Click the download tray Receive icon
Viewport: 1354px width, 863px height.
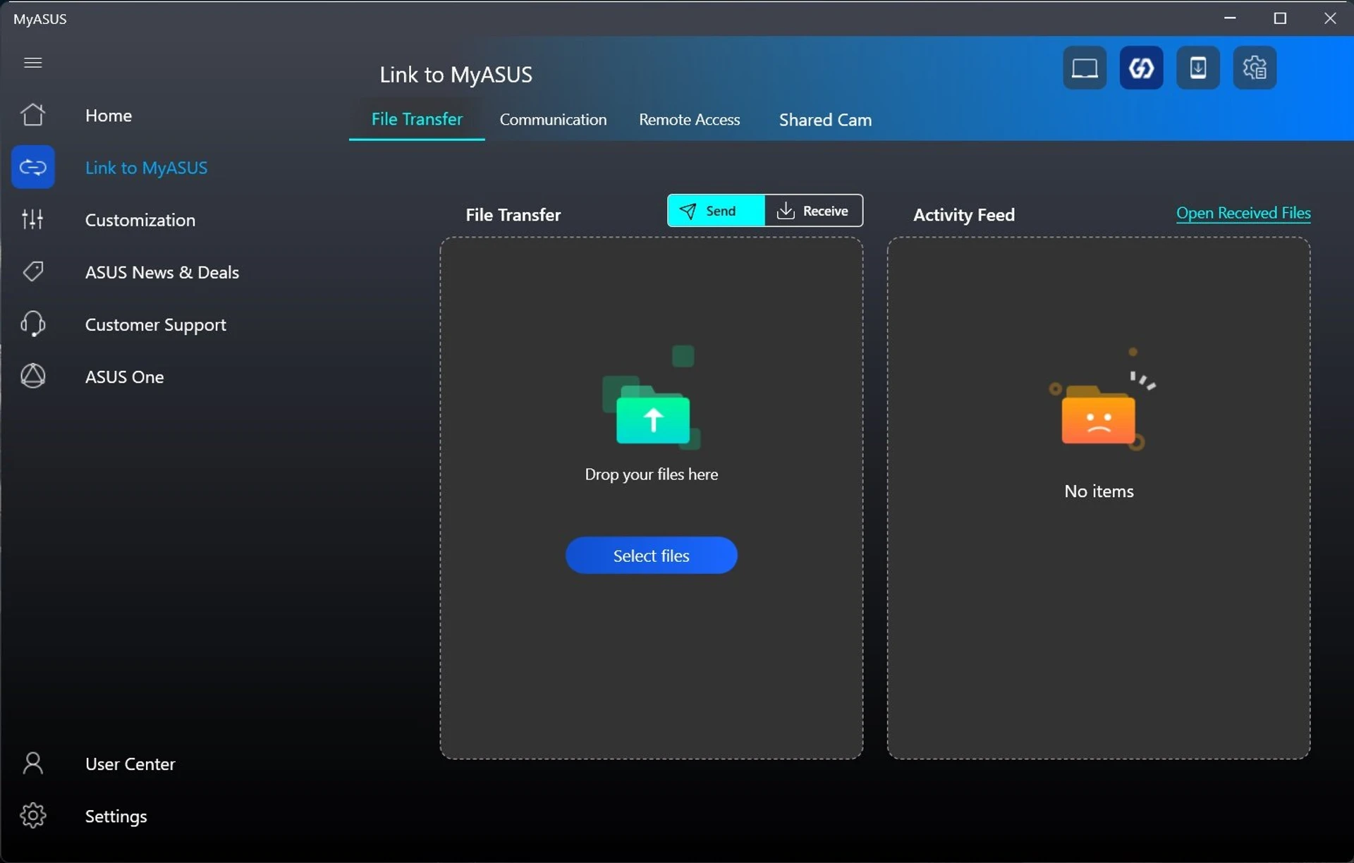(x=785, y=211)
